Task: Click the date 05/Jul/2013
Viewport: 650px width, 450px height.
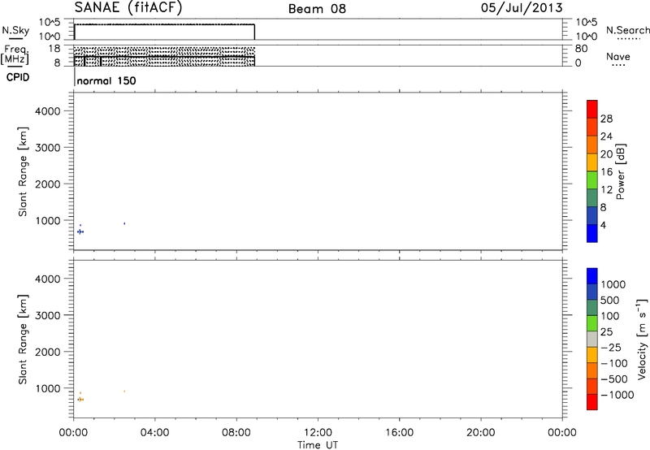Action: [522, 8]
